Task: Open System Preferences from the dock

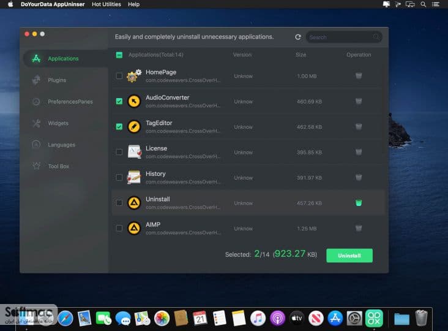Action: click(x=354, y=318)
